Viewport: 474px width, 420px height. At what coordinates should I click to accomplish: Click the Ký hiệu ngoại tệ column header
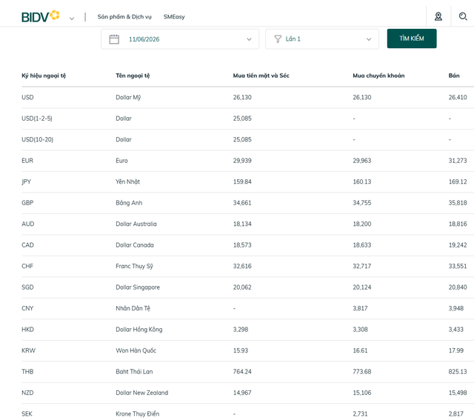click(x=44, y=76)
